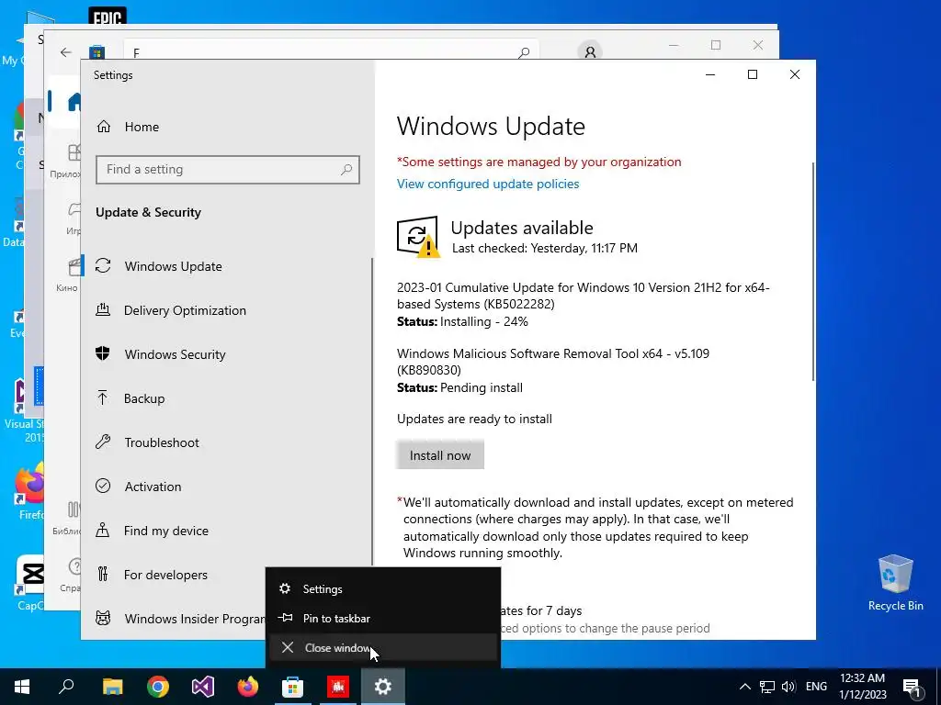Open red app icon on taskbar
Viewport: 941px width, 705px height.
click(x=338, y=687)
